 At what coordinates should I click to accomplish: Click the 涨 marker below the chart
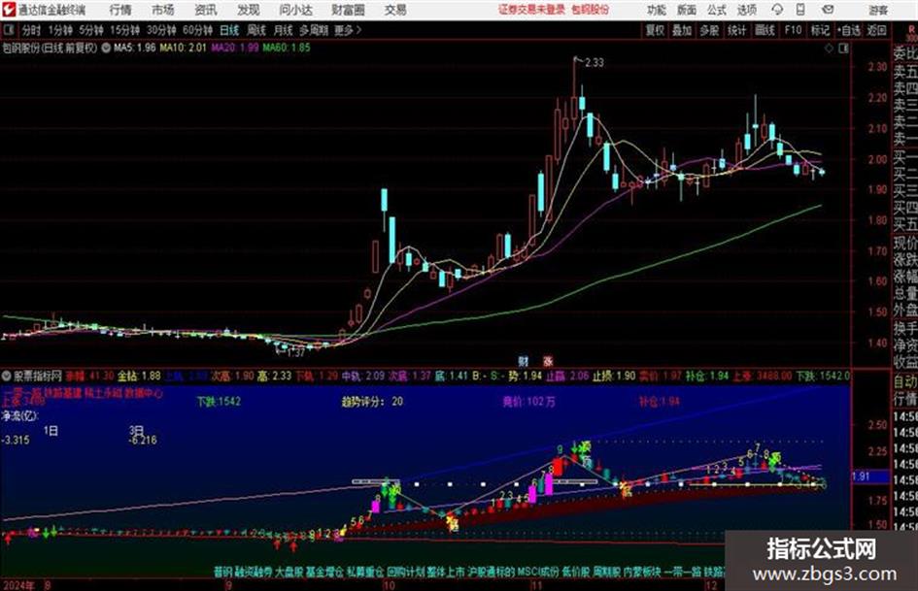tap(548, 361)
